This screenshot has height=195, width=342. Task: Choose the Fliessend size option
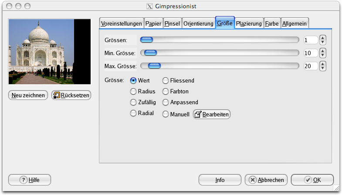[x=166, y=81]
